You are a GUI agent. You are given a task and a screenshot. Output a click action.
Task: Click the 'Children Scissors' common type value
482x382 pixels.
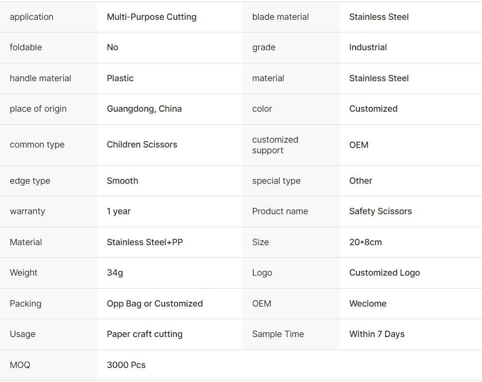(x=142, y=145)
